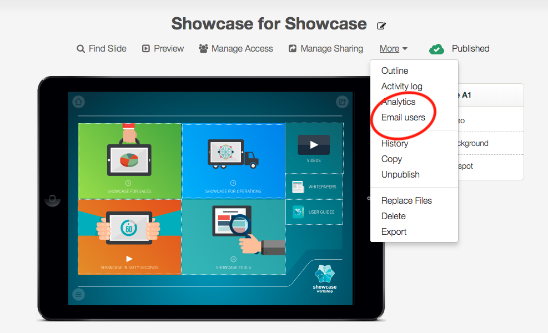Choose Copy in the dropdown menu

tap(391, 159)
